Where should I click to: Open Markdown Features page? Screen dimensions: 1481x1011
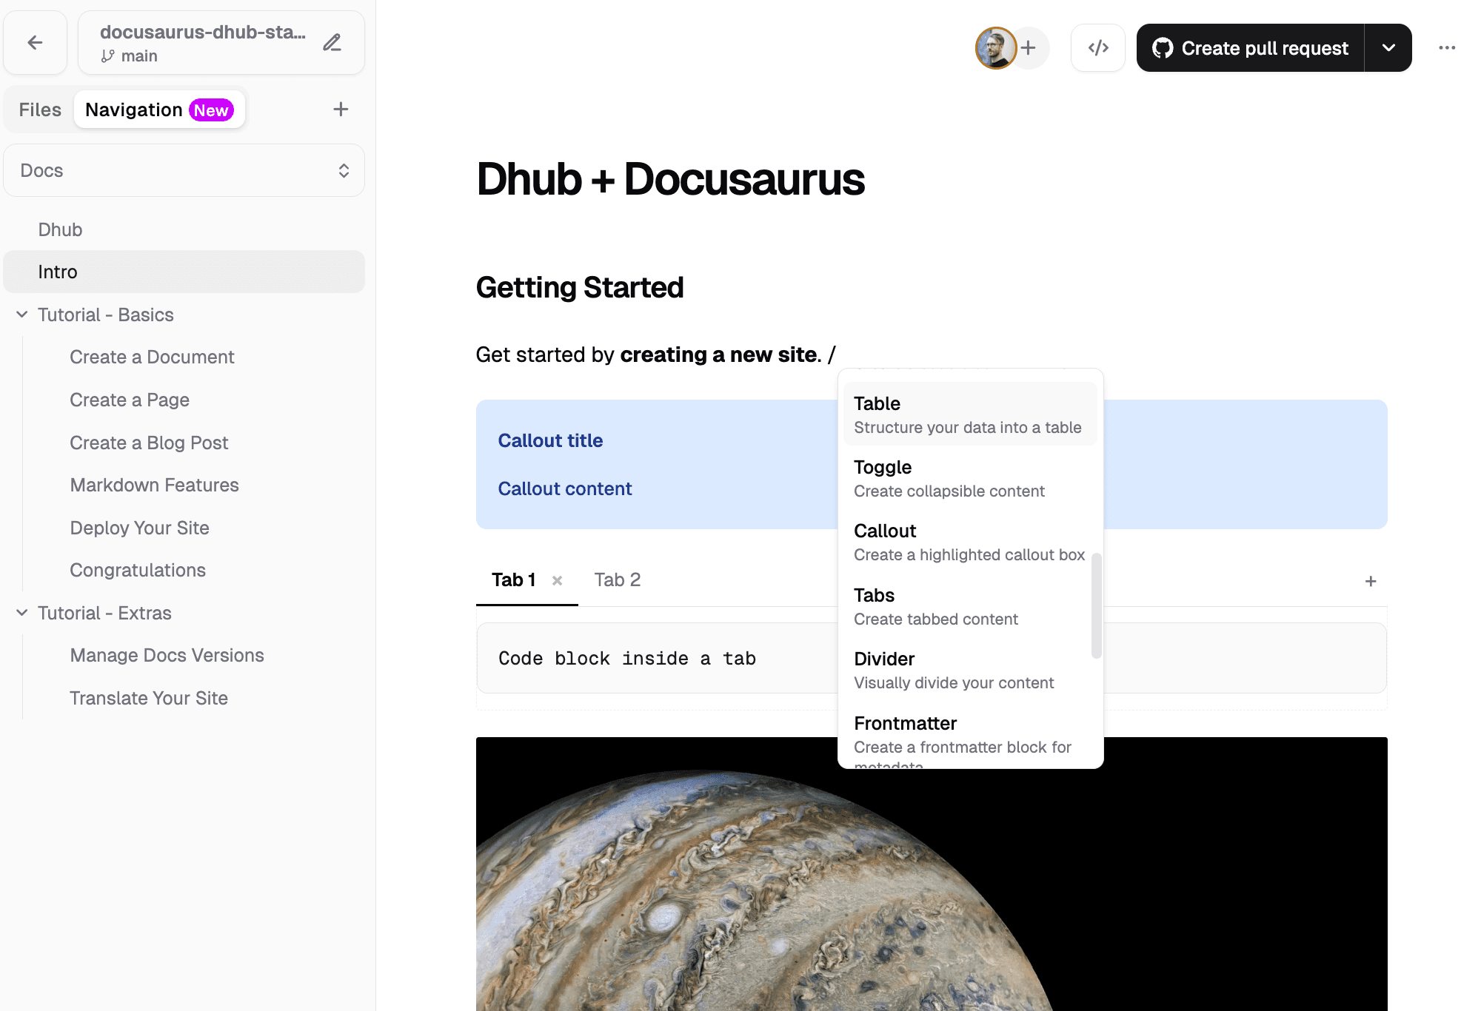coord(154,486)
